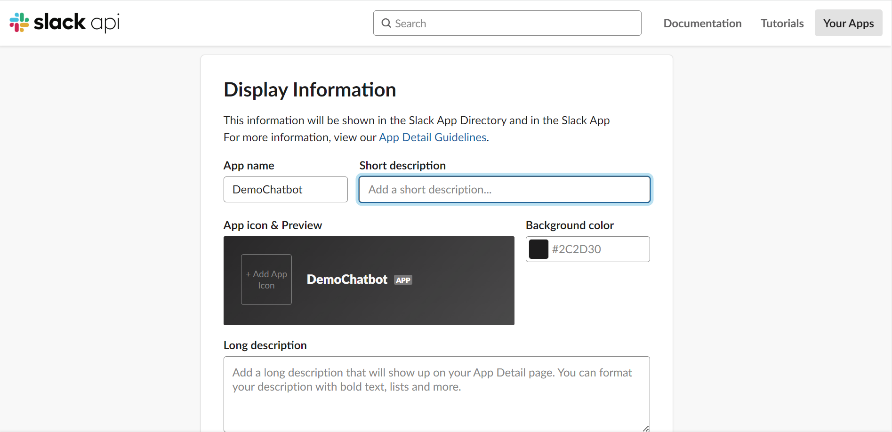Pick the background color swatch
This screenshot has height=432, width=892.
(538, 249)
